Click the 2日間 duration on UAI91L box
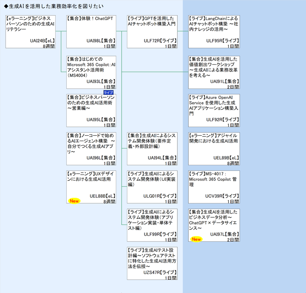Screen dimensions: 306x293 pyautogui.click(x=233, y=87)
